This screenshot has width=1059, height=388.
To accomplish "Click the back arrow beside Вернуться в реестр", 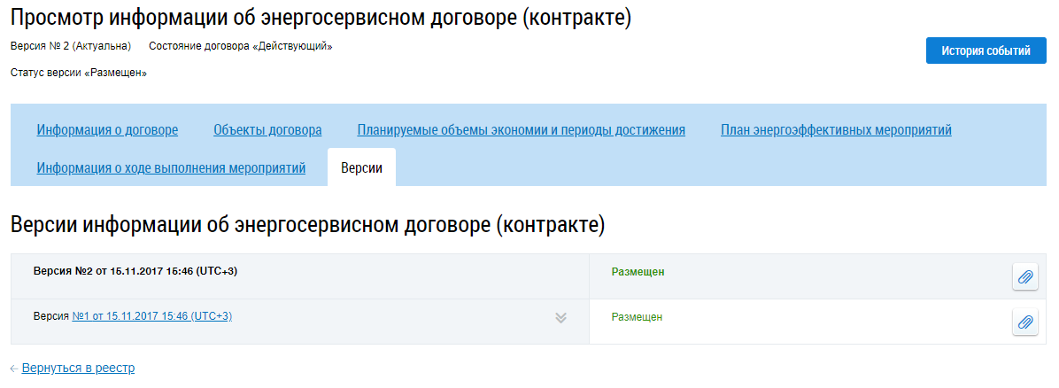I will 14,368.
